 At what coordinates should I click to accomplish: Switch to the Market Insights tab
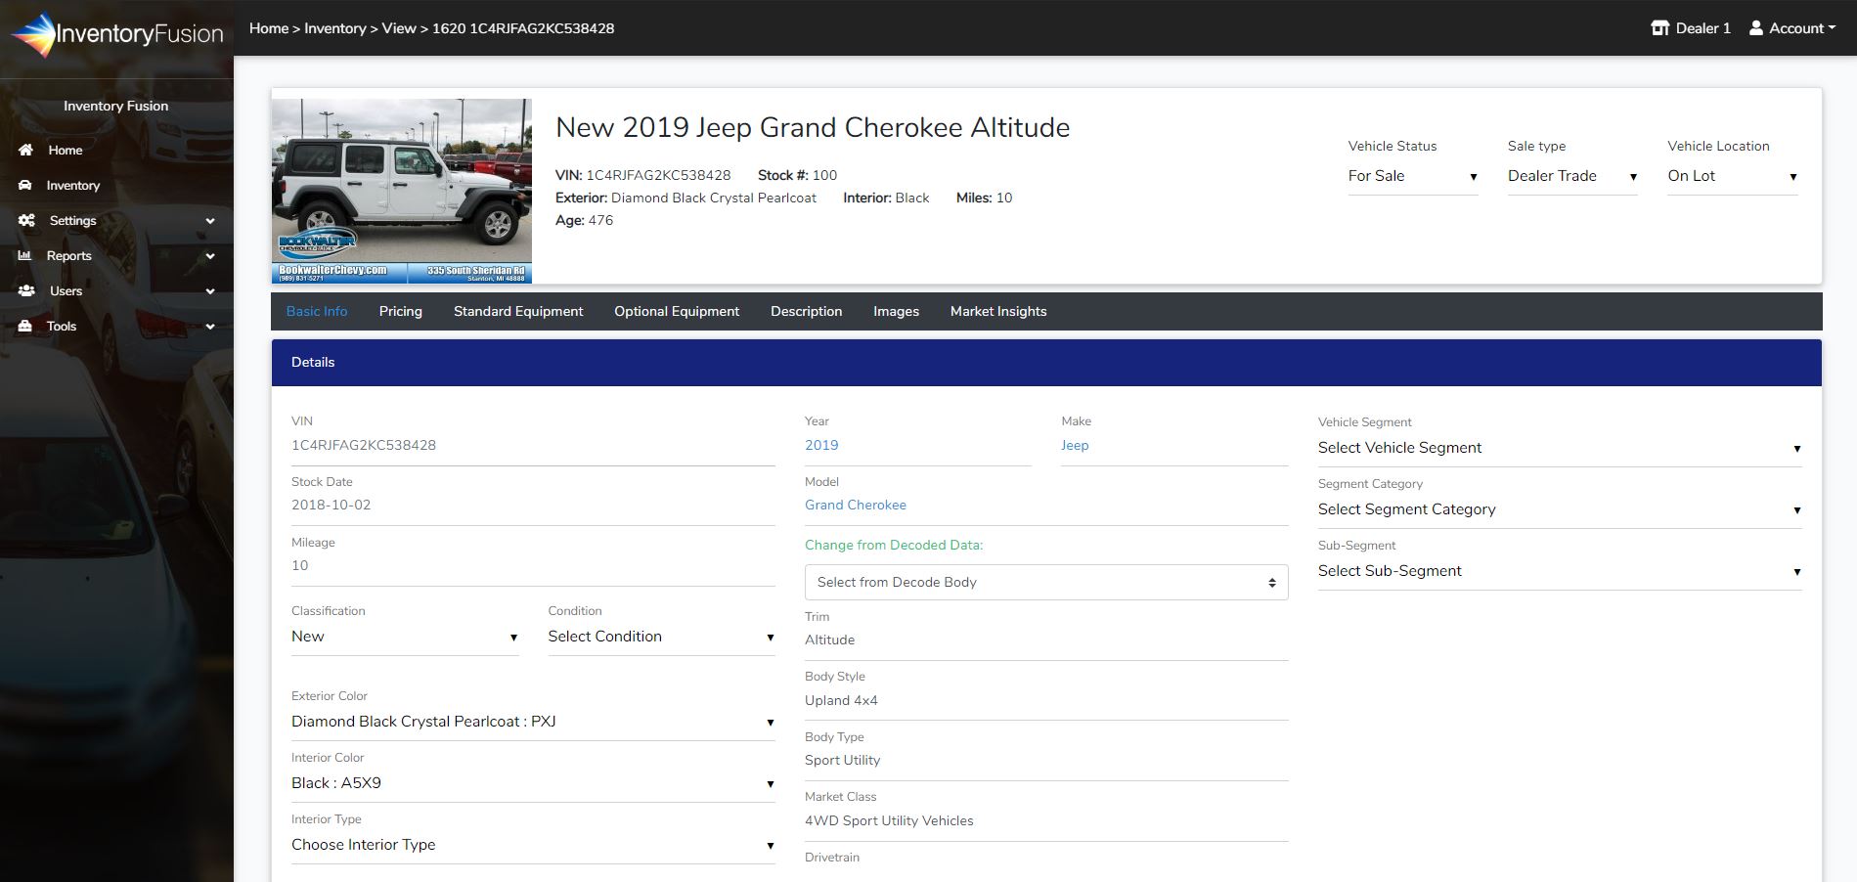tap(998, 311)
